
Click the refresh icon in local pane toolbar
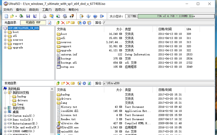tap(89, 83)
